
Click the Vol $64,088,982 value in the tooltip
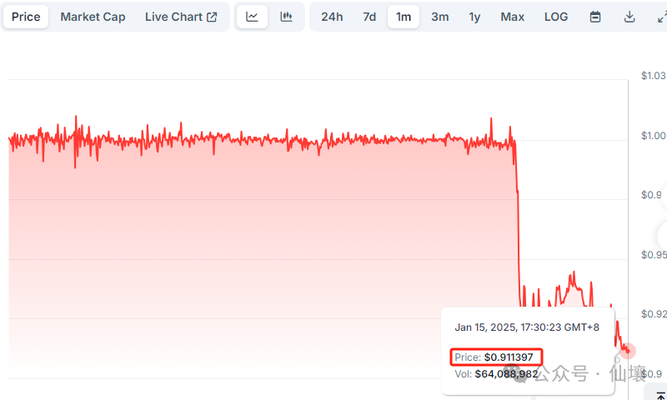507,374
